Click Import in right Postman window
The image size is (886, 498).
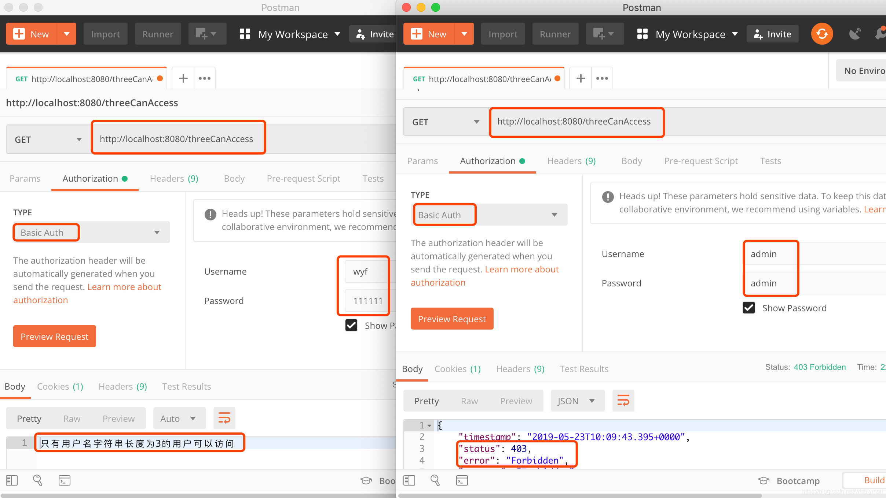tap(503, 34)
